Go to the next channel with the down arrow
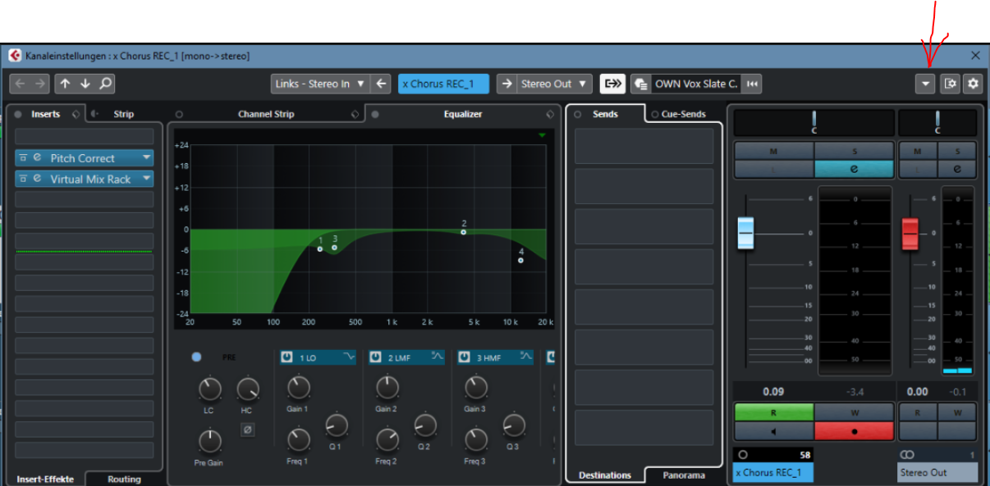Image resolution: width=990 pixels, height=486 pixels. [85, 84]
